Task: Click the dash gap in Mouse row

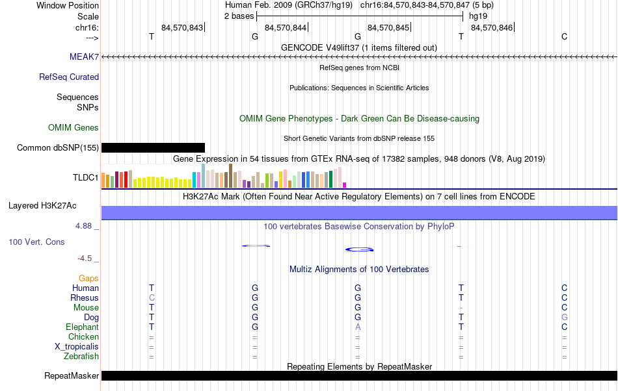Action: click(x=461, y=308)
